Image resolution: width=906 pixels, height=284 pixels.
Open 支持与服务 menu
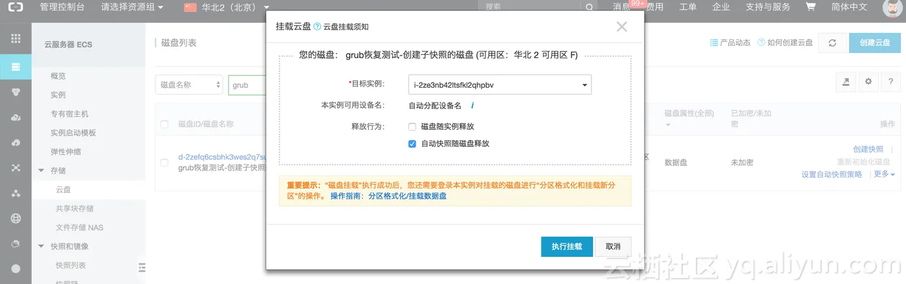click(x=768, y=8)
